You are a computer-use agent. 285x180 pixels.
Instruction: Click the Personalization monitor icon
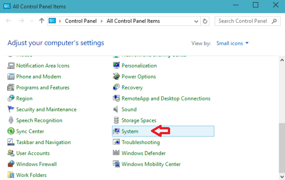click(116, 66)
